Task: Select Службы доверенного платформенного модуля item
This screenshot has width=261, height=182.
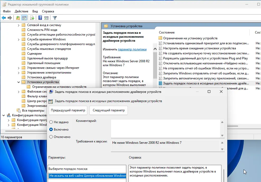Action: point(61,44)
